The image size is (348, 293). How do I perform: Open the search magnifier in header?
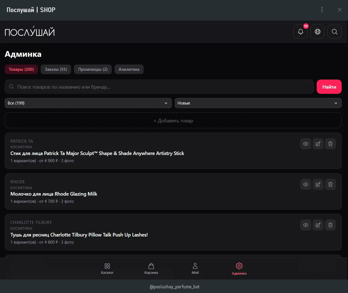[335, 32]
